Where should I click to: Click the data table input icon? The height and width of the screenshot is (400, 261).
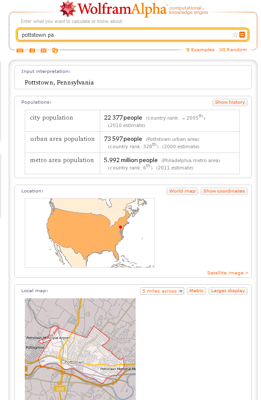point(44,51)
